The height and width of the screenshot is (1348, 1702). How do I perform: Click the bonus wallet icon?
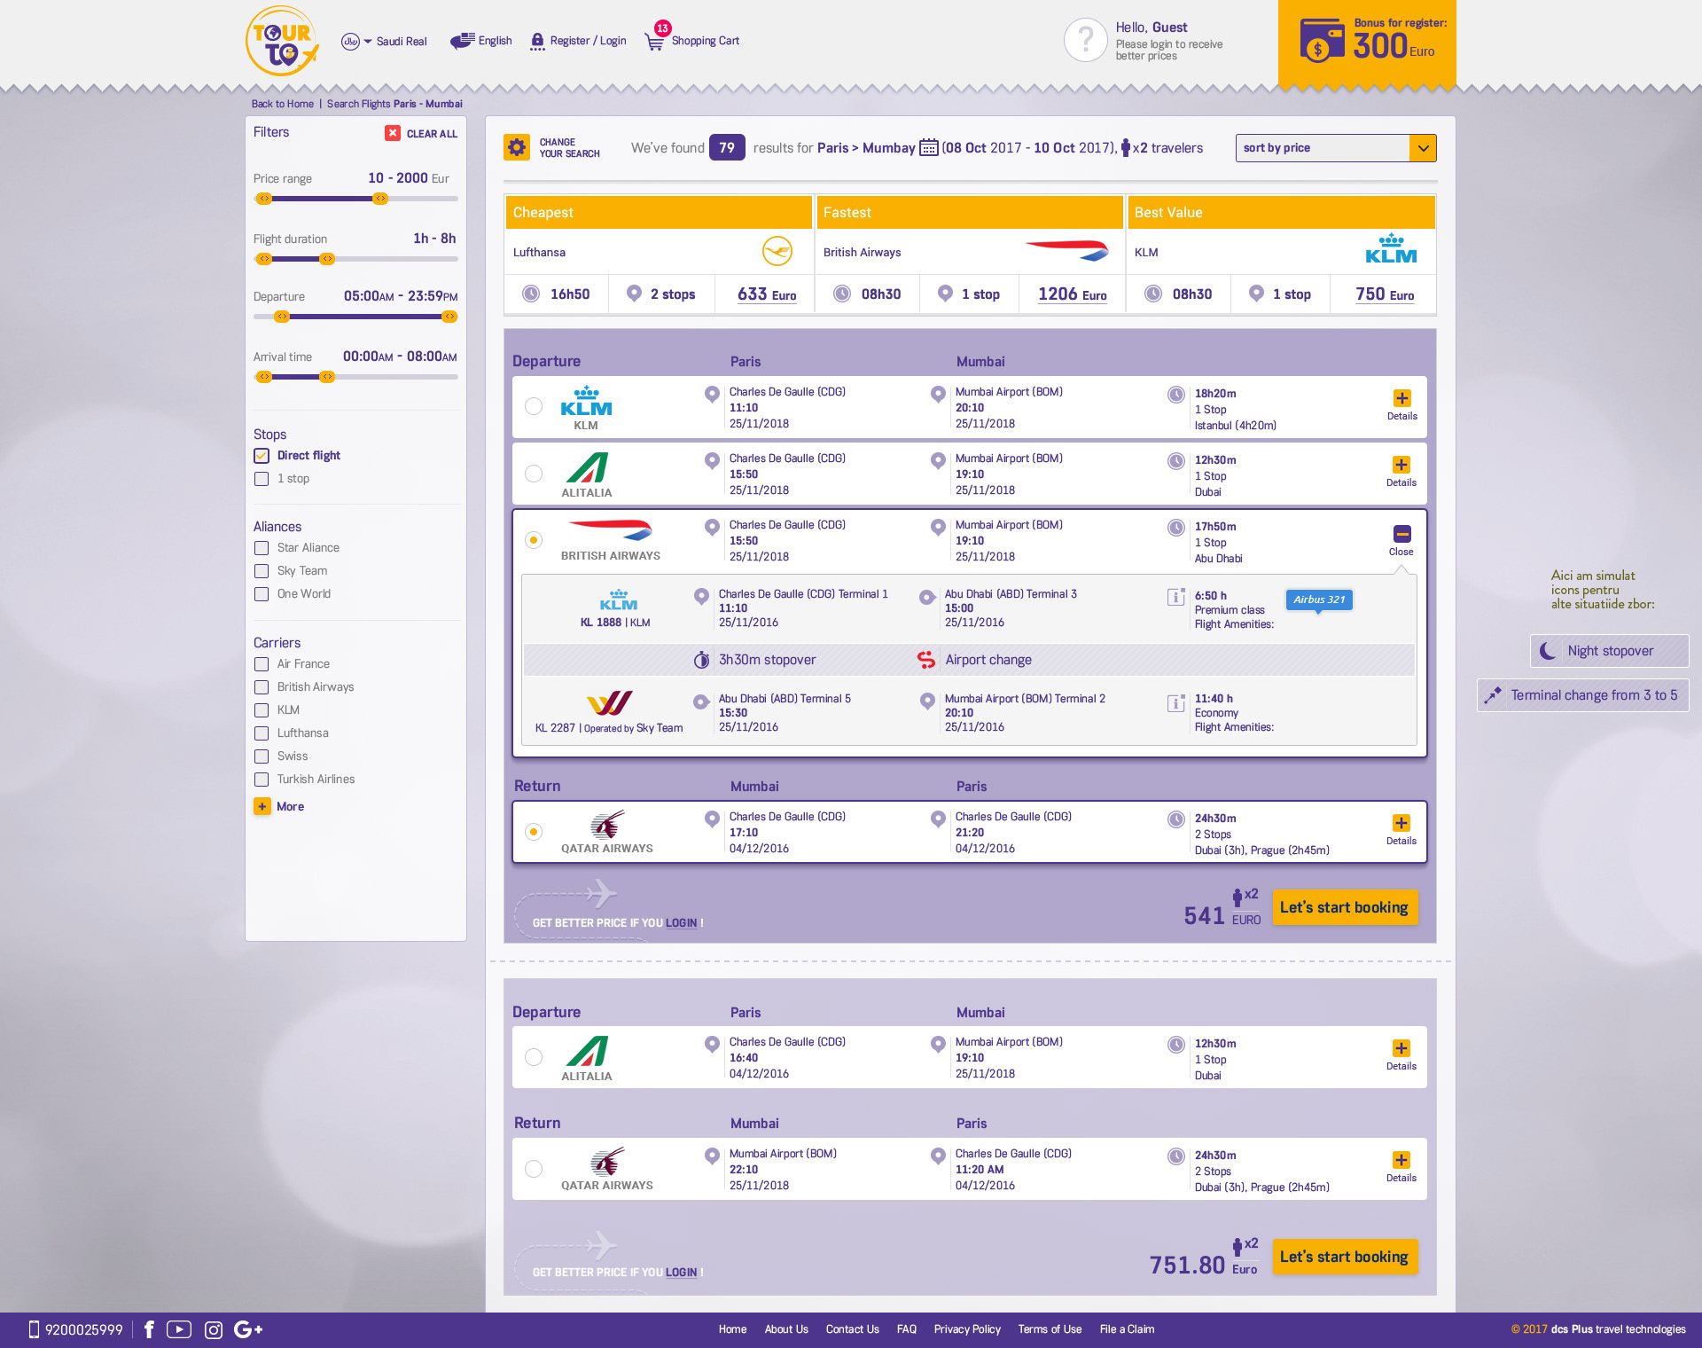click(x=1321, y=41)
